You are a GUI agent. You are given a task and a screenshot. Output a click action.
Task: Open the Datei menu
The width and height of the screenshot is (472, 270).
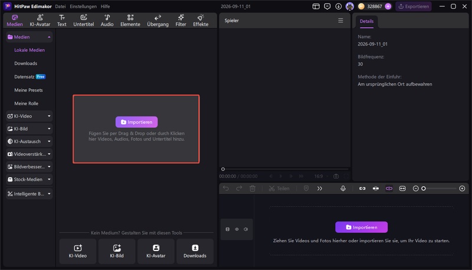pos(60,6)
